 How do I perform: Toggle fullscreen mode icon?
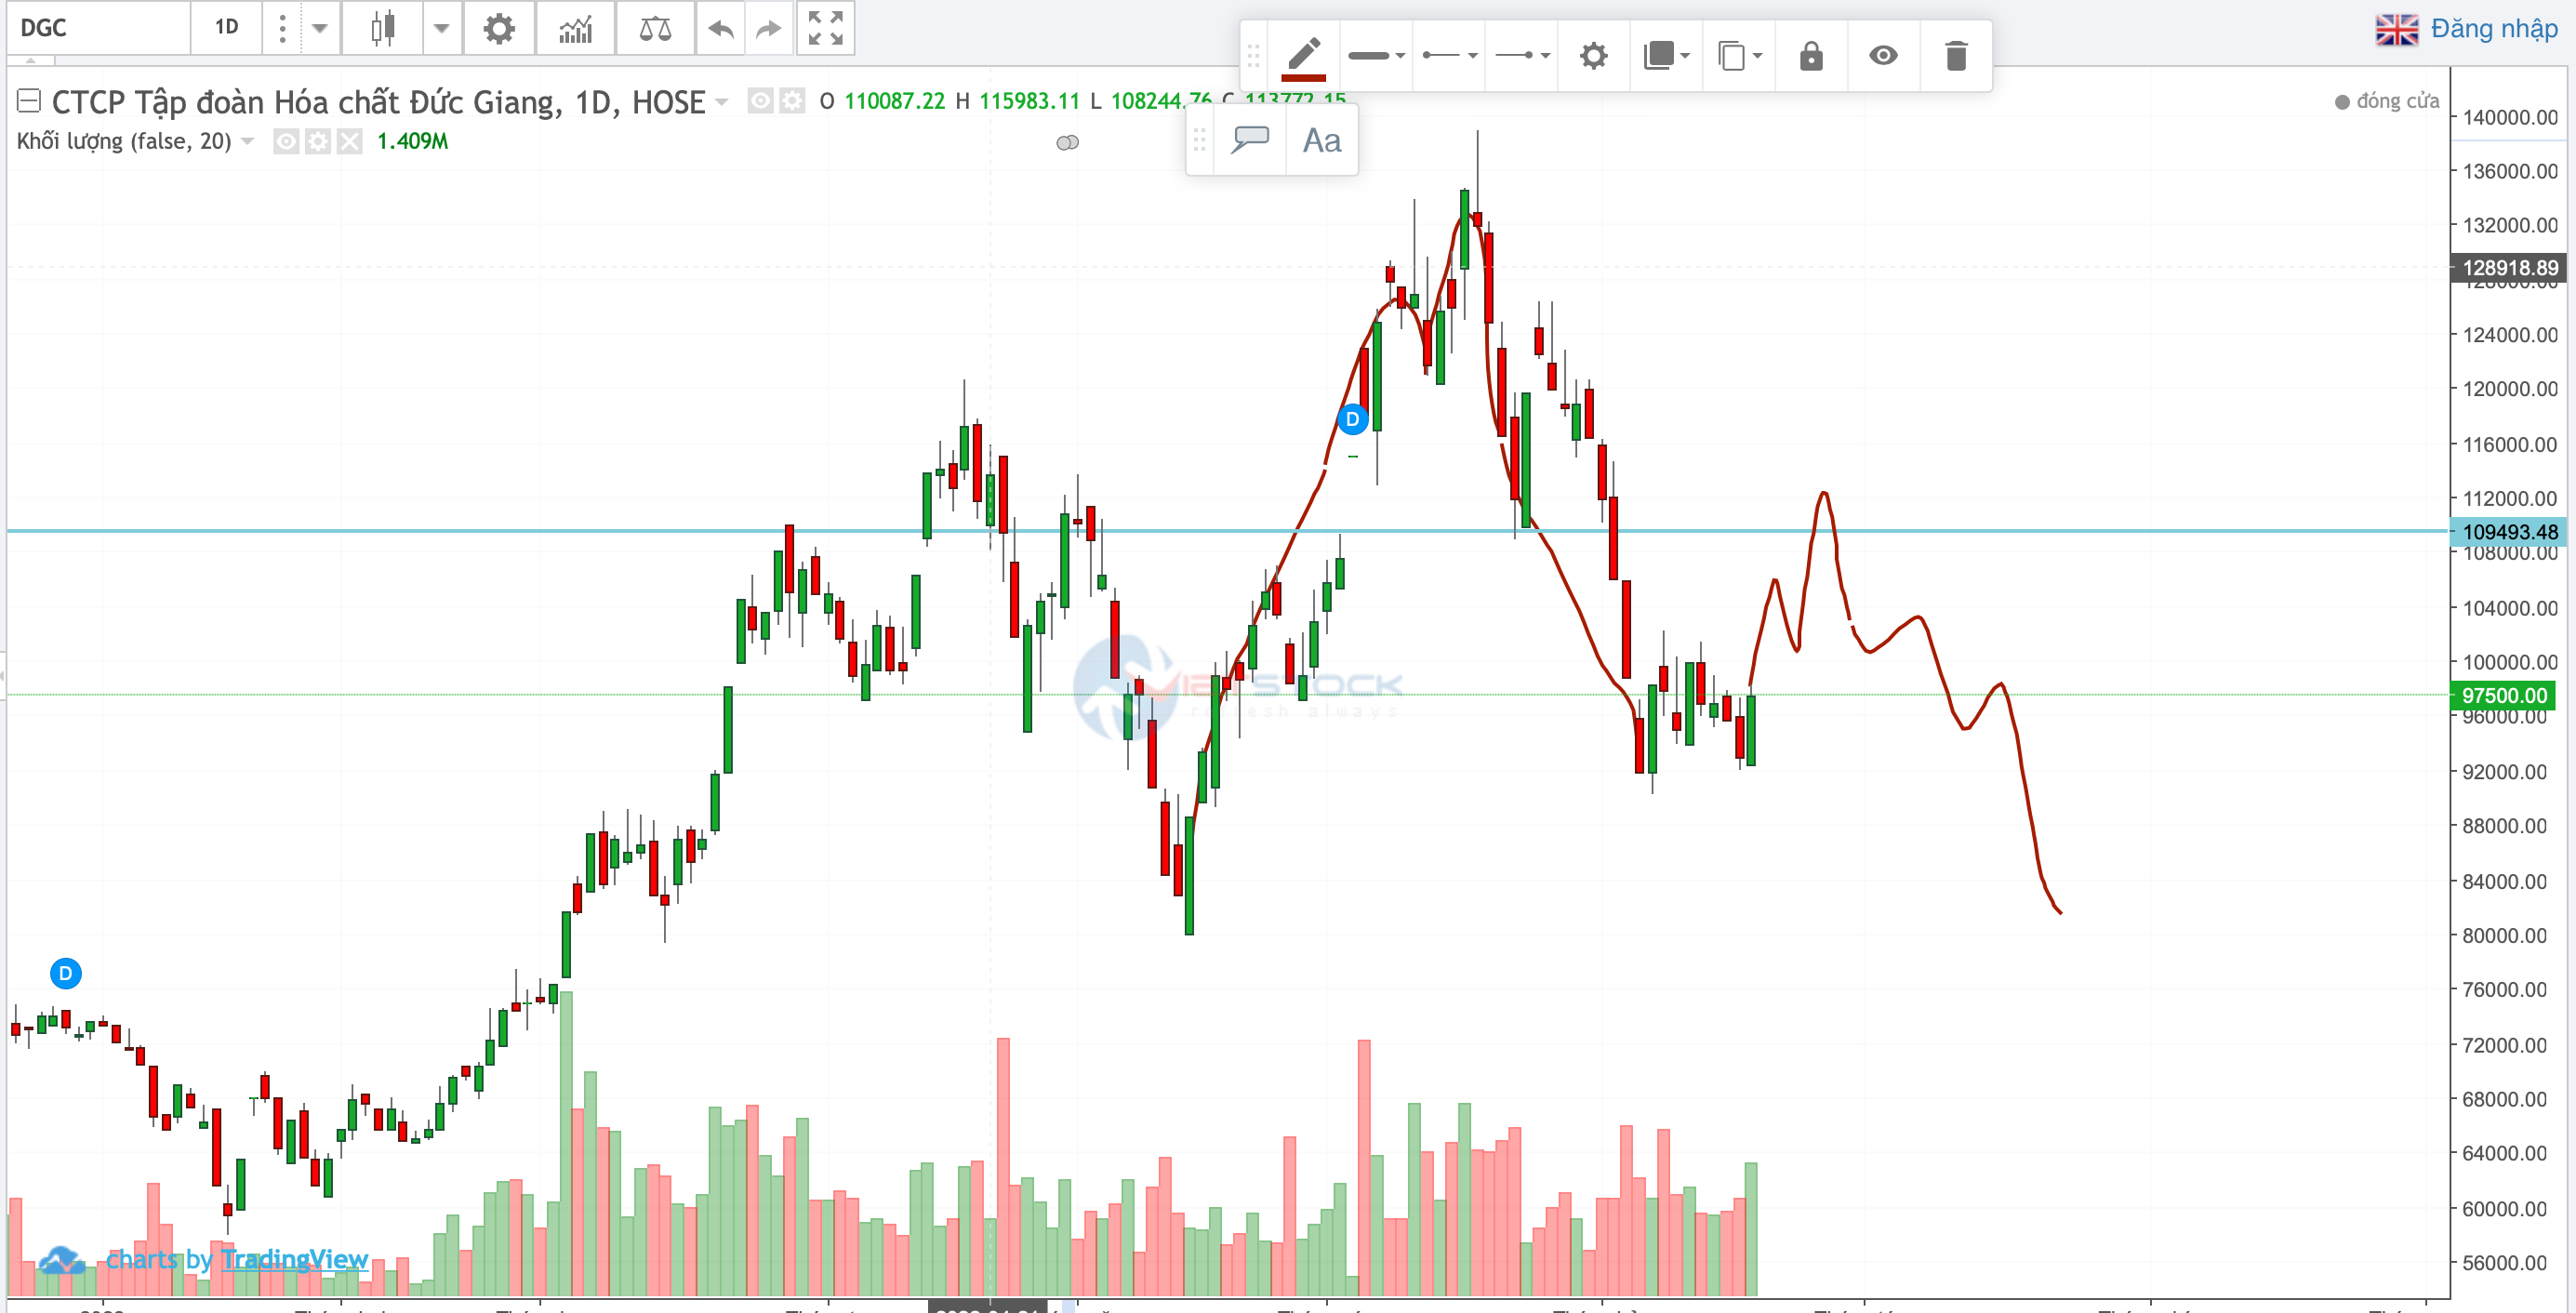825,27
